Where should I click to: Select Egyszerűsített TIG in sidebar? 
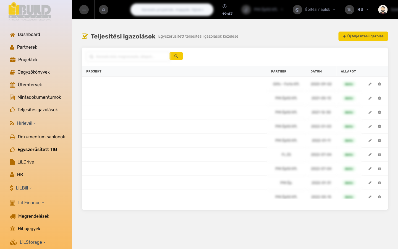click(33, 149)
